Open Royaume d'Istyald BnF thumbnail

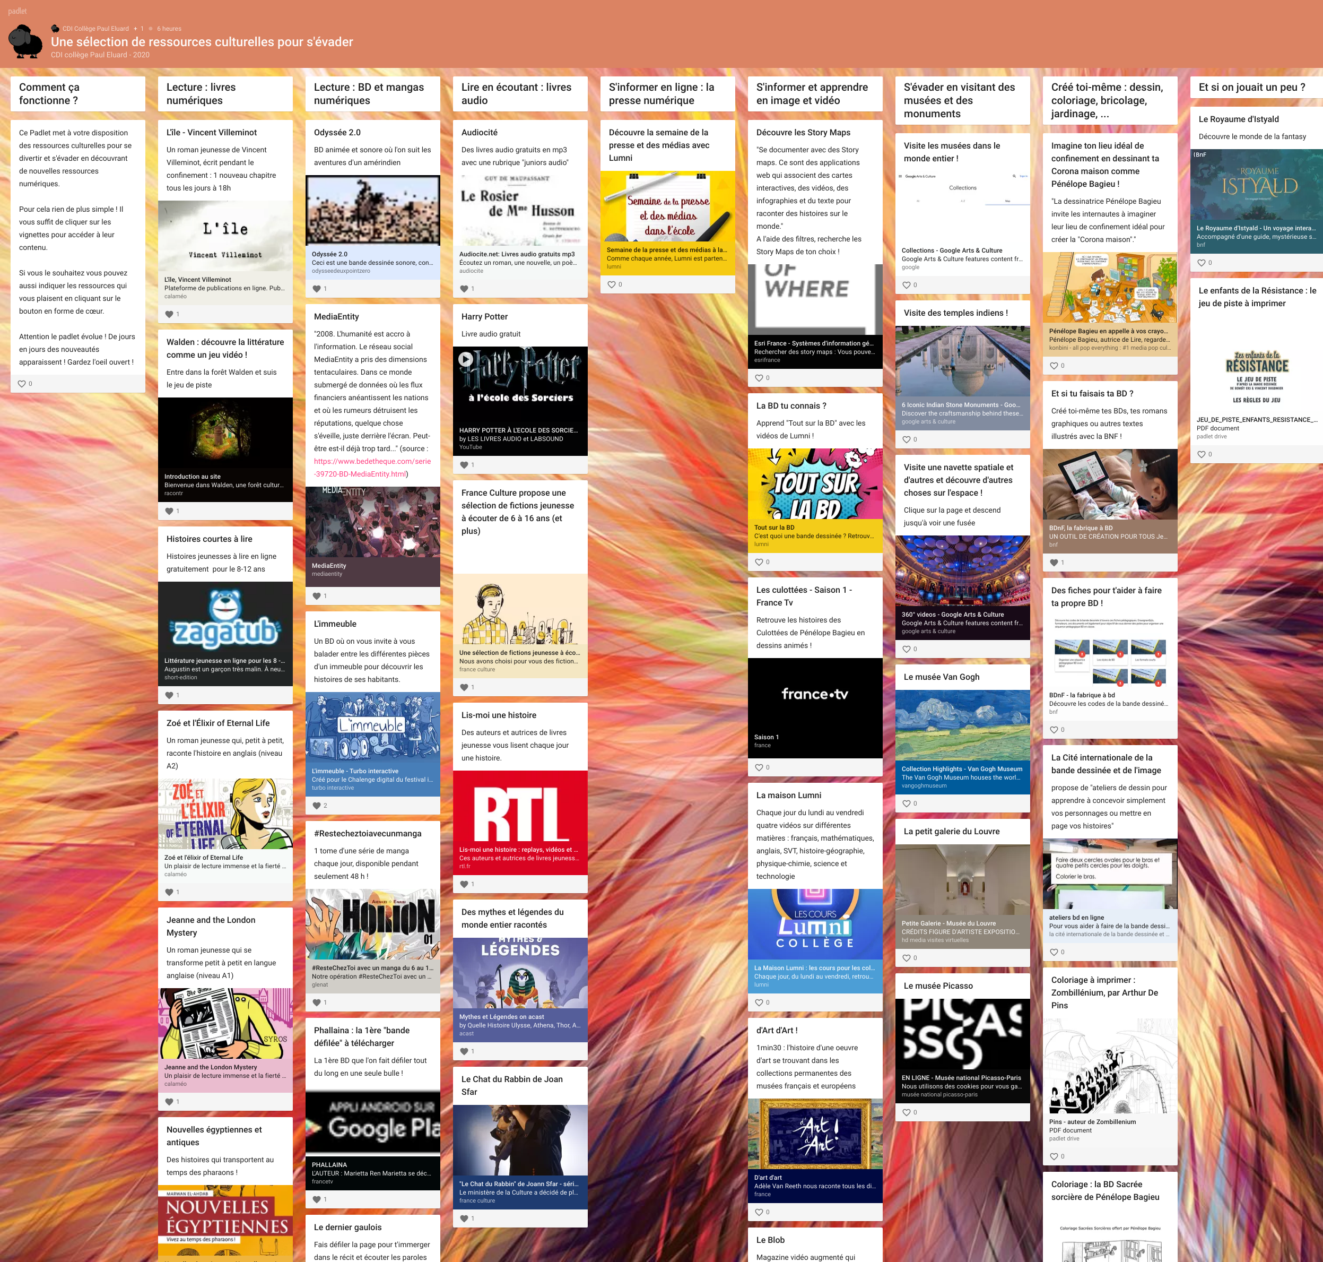(x=1257, y=185)
